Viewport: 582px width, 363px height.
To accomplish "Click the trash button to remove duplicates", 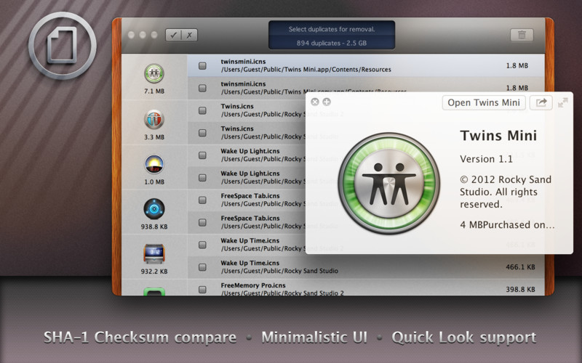I will coord(522,35).
